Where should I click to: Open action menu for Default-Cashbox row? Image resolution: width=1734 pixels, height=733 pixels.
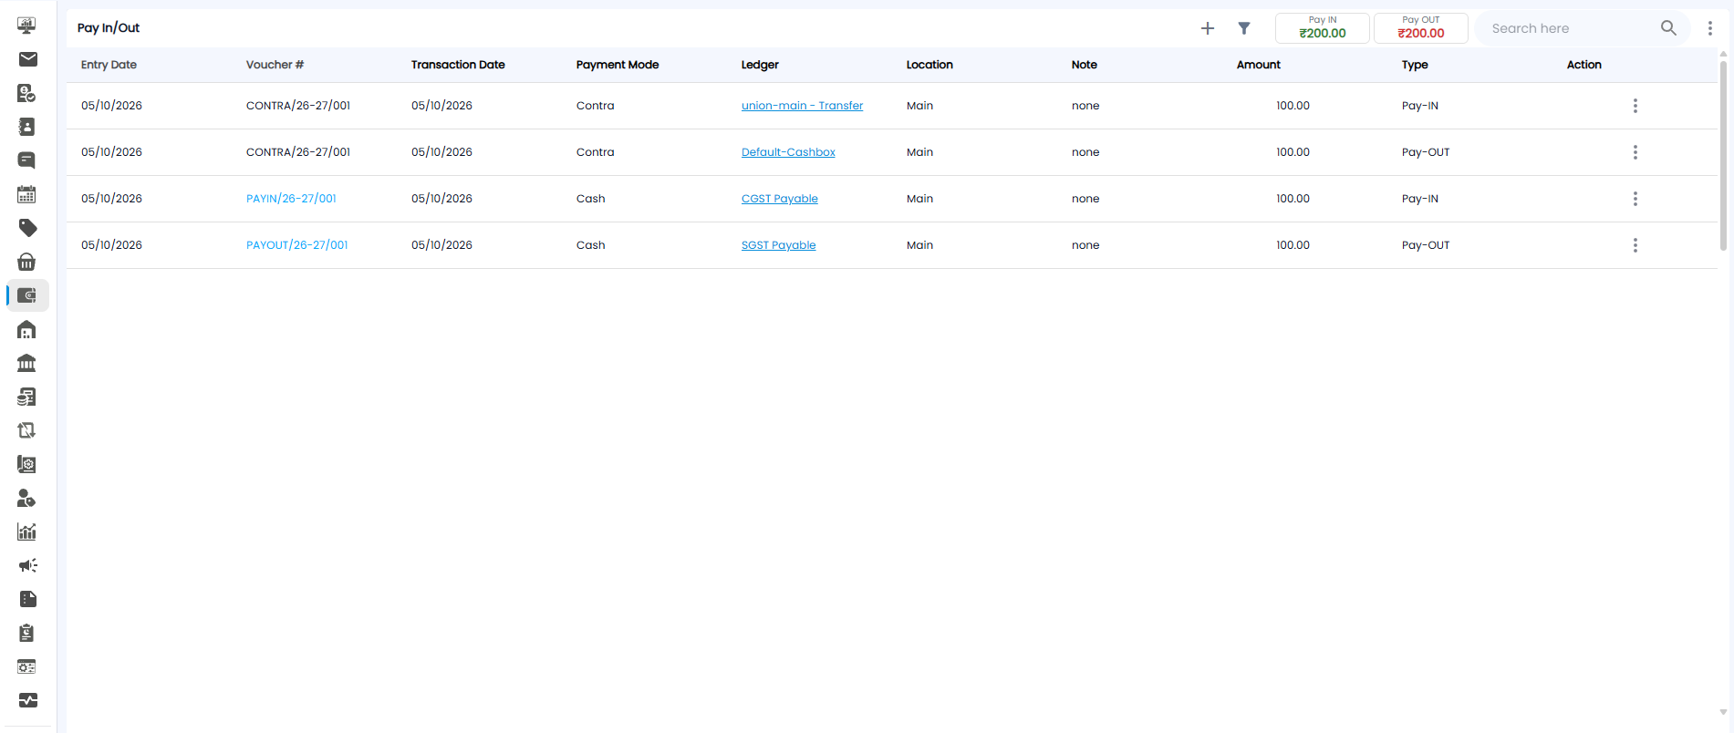pyautogui.click(x=1635, y=152)
